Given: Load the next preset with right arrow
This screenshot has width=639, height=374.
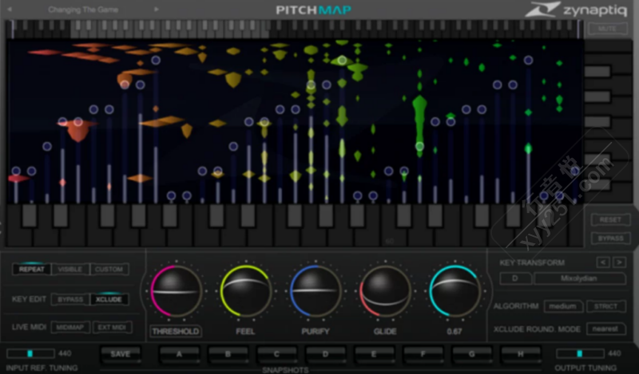Looking at the screenshot, I should click(156, 9).
